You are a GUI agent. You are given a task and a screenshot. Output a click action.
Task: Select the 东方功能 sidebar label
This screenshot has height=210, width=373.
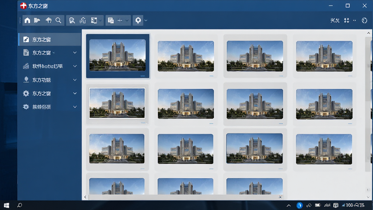(42, 80)
